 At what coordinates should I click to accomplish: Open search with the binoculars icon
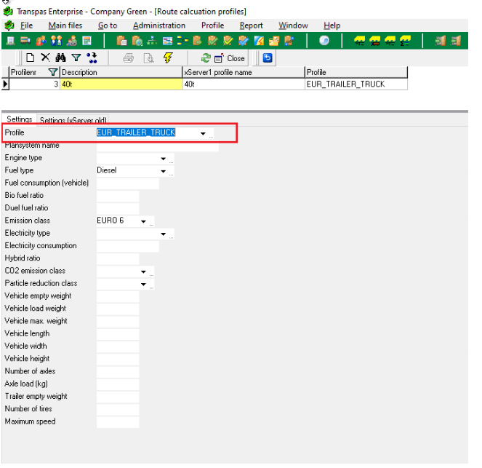[x=60, y=57]
